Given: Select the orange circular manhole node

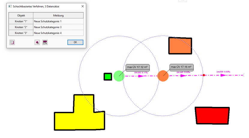Looking at the screenshot, I should tap(163, 76).
